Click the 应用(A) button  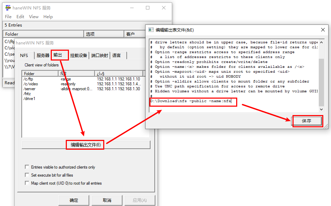[140, 200]
